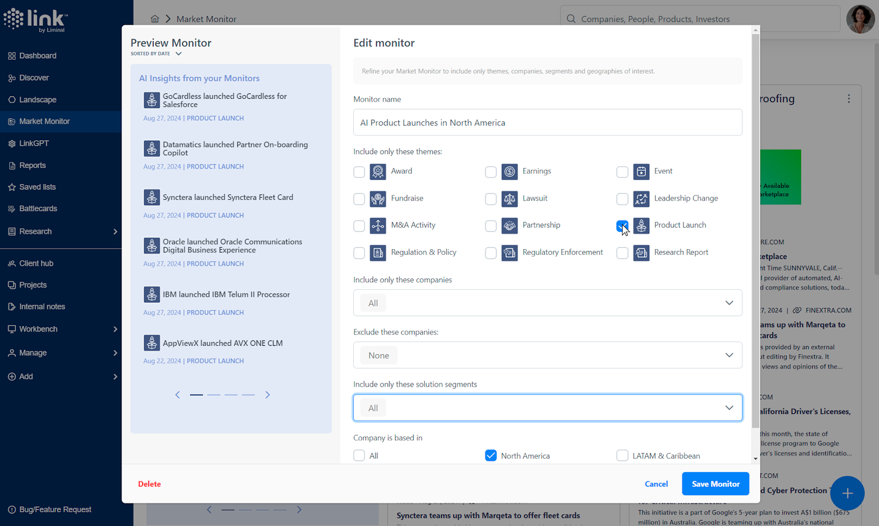Click the Product Launch theme icon
Viewport: 879px width, 526px height.
pos(641,226)
